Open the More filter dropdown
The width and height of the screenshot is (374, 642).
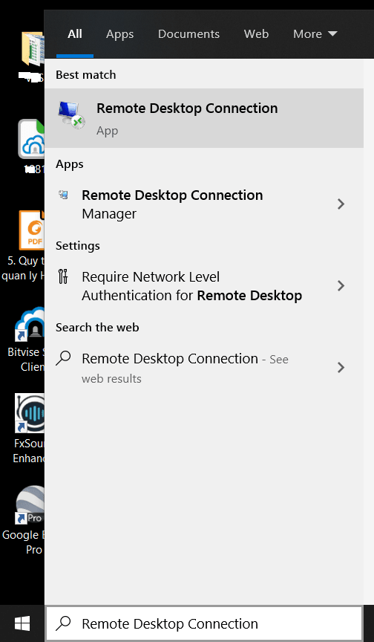point(315,34)
